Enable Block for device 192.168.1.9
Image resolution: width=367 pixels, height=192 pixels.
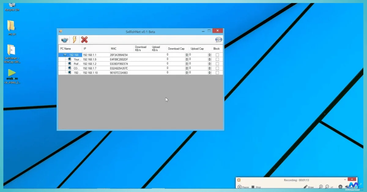click(217, 59)
